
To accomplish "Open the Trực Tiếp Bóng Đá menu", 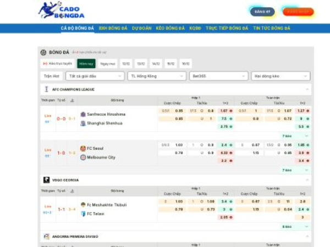I will (x=227, y=28).
